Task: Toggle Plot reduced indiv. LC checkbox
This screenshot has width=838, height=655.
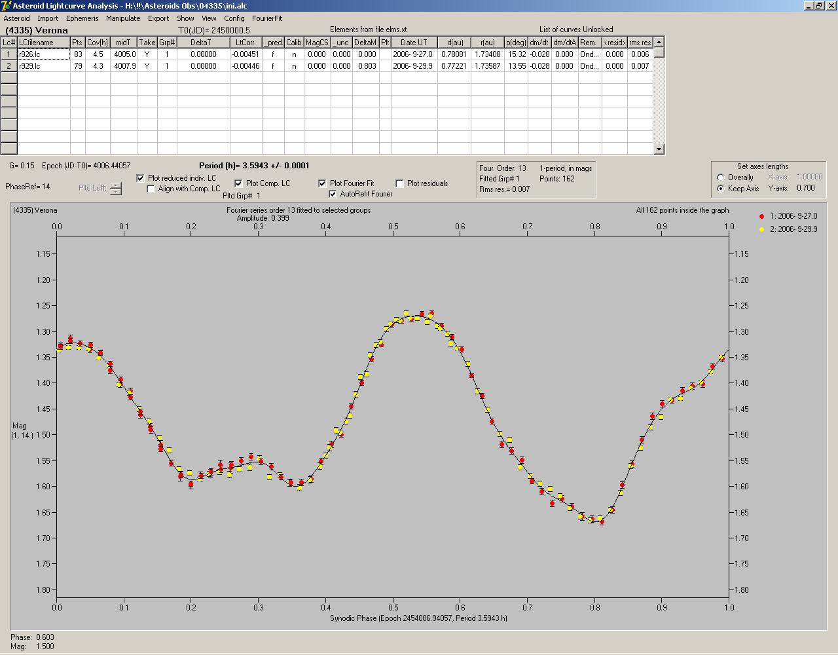Action: click(140, 178)
